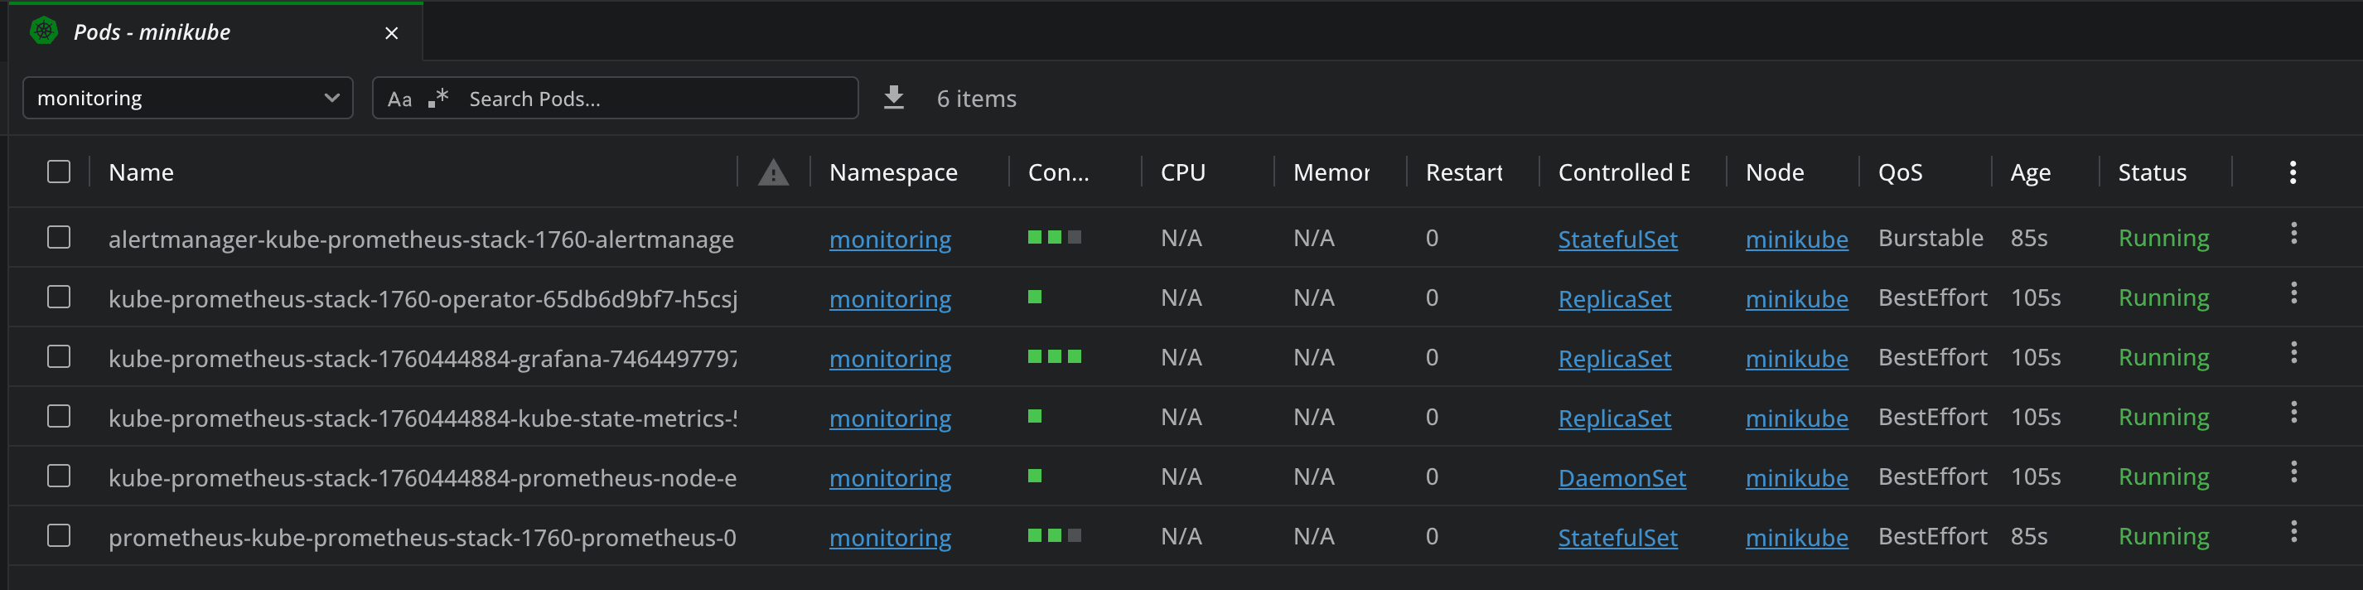Close the Pods - minikube tab
Image resolution: width=2363 pixels, height=590 pixels.
coord(392,33)
